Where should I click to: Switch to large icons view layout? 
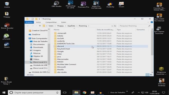[x=151, y=75]
